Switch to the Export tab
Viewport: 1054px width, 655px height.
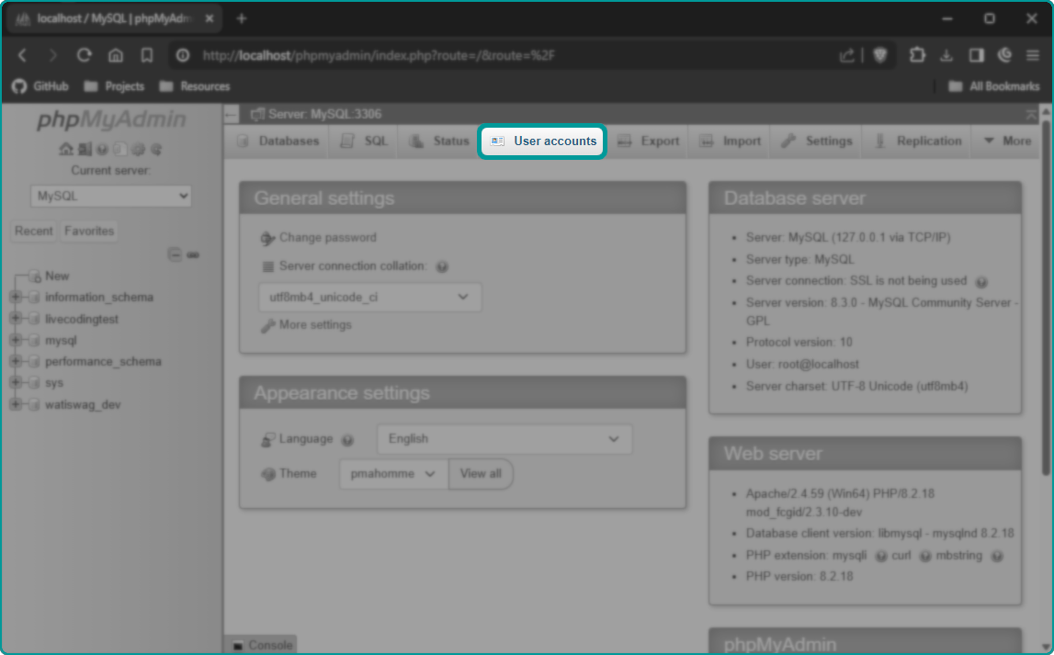point(649,141)
